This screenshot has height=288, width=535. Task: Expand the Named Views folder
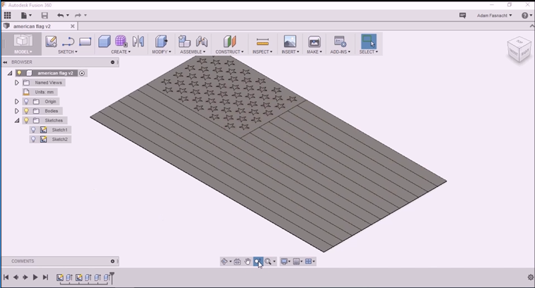point(17,83)
